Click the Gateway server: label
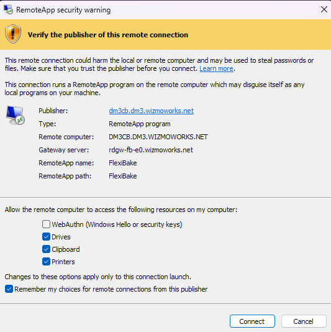Screen dimensions: 331x332 coord(64,150)
